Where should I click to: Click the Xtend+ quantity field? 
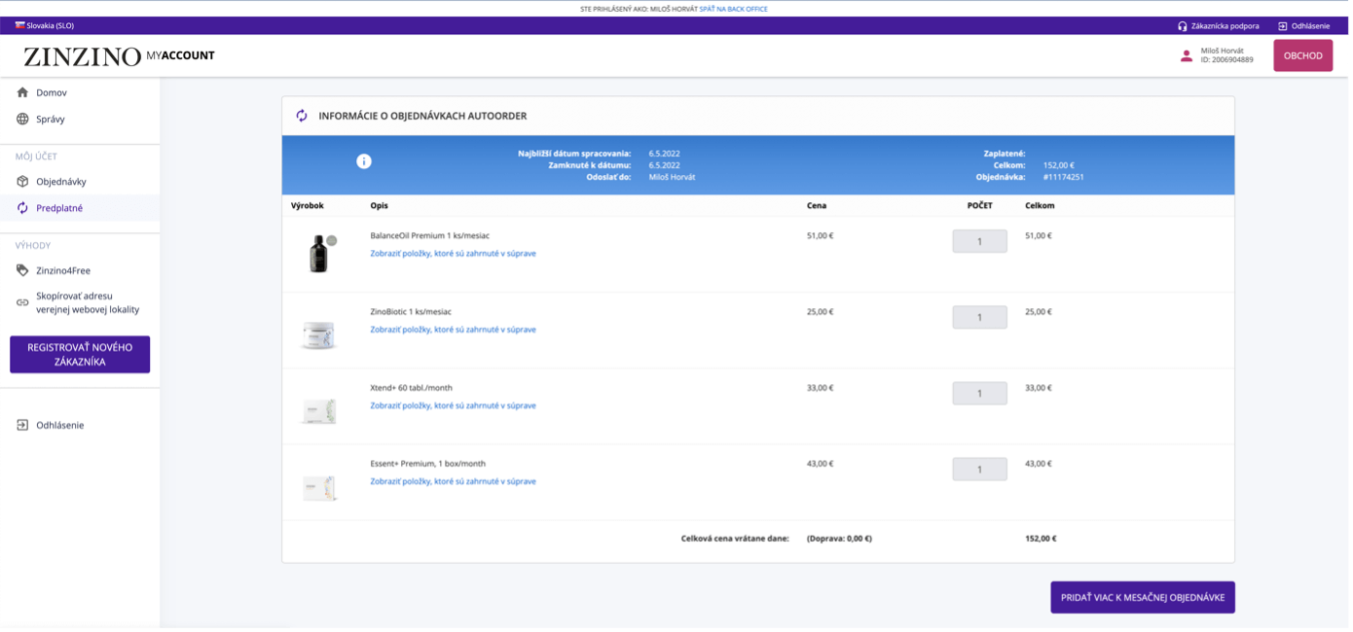tap(979, 393)
